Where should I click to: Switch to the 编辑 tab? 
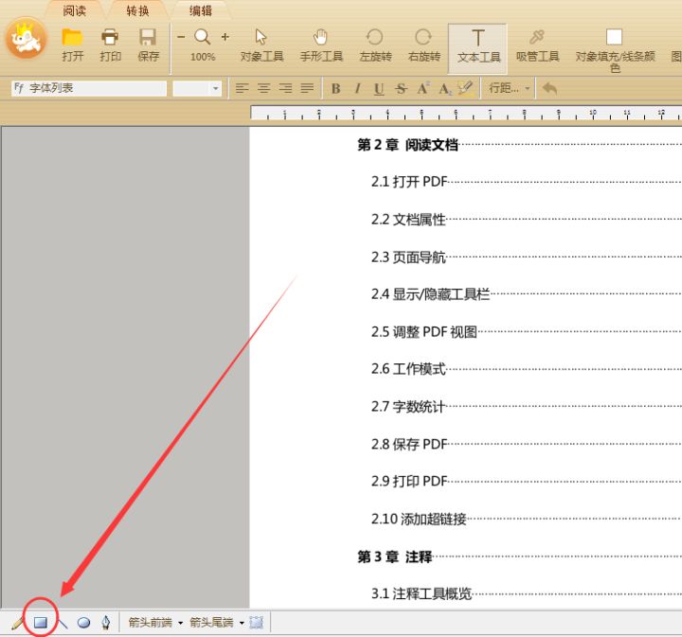point(201,10)
